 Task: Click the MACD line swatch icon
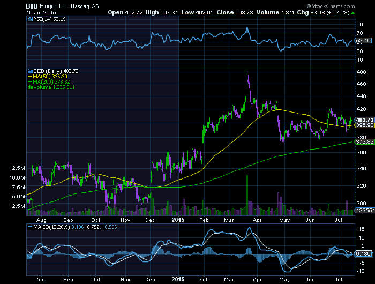pos(30,227)
